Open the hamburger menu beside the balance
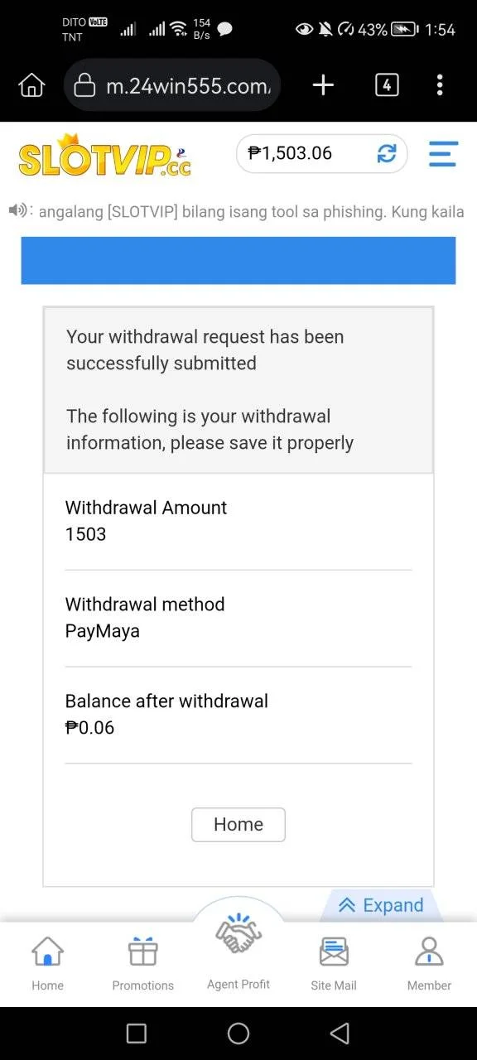This screenshot has width=477, height=1060. pos(443,153)
